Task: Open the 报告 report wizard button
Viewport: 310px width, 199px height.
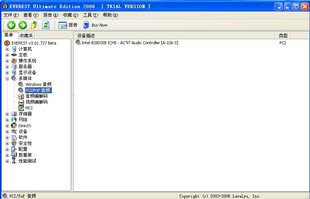Action: [68, 25]
